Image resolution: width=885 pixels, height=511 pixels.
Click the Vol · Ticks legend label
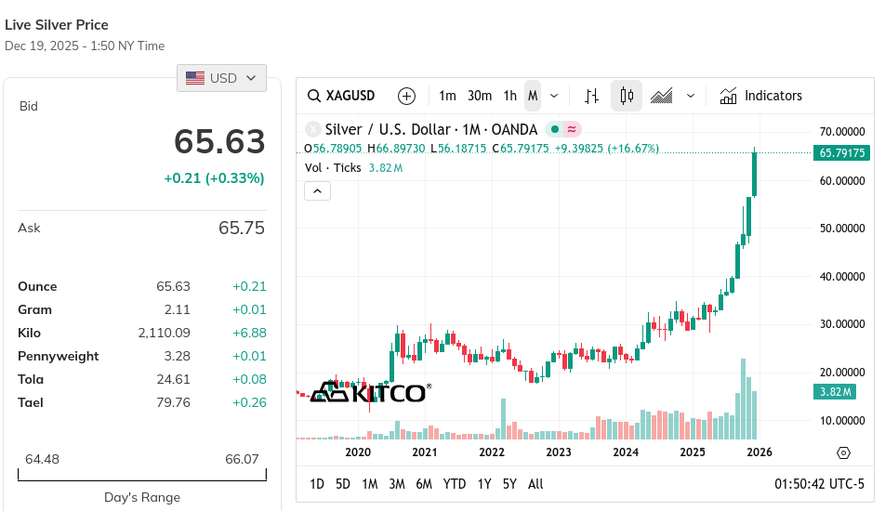pos(333,168)
